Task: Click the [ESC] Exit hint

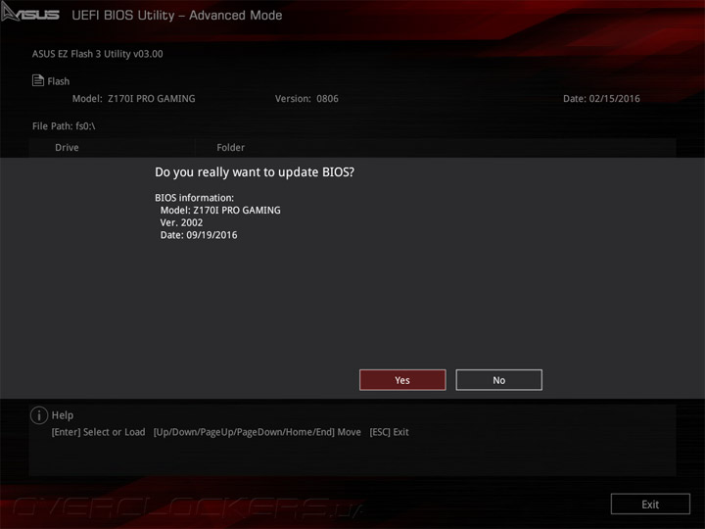Action: click(389, 432)
